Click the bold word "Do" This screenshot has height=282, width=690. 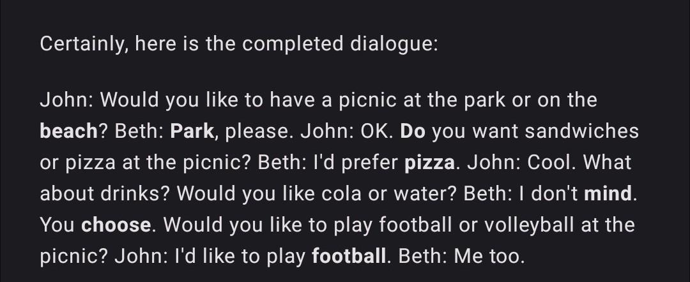(413, 131)
